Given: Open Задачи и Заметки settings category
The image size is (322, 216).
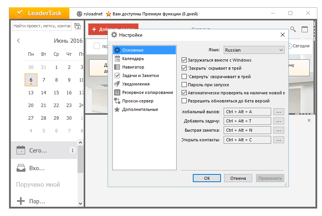Looking at the screenshot, I should [145, 75].
